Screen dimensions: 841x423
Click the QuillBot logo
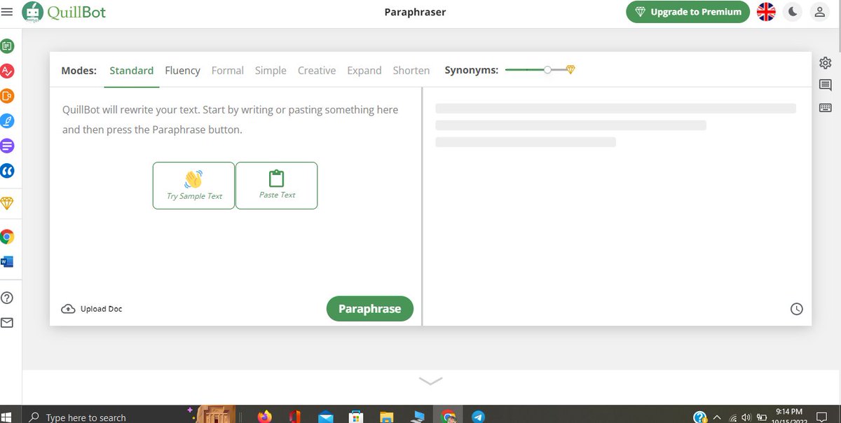(x=64, y=12)
